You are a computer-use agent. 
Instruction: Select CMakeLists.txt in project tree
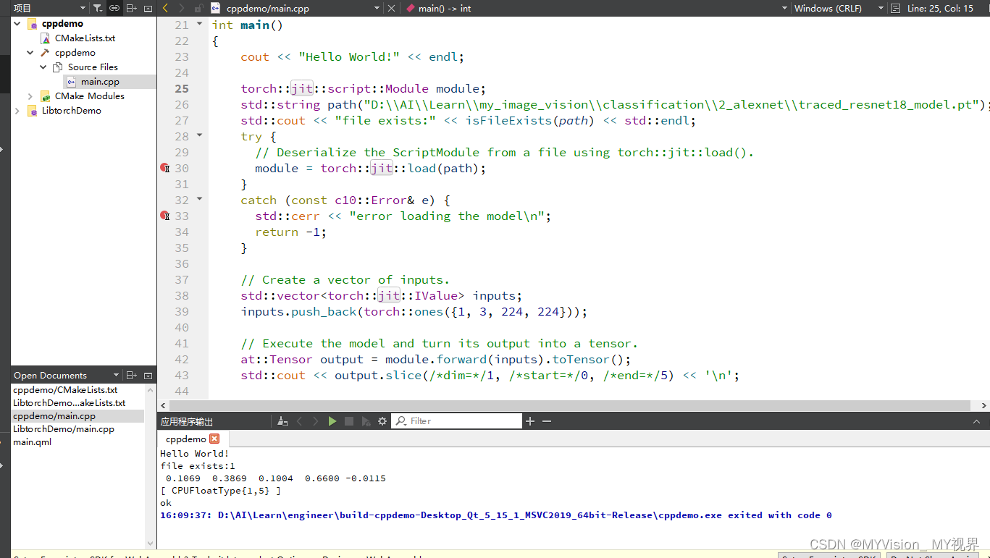click(x=85, y=38)
